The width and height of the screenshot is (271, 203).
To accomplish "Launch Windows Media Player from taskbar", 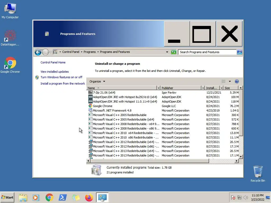I will 36,197.
